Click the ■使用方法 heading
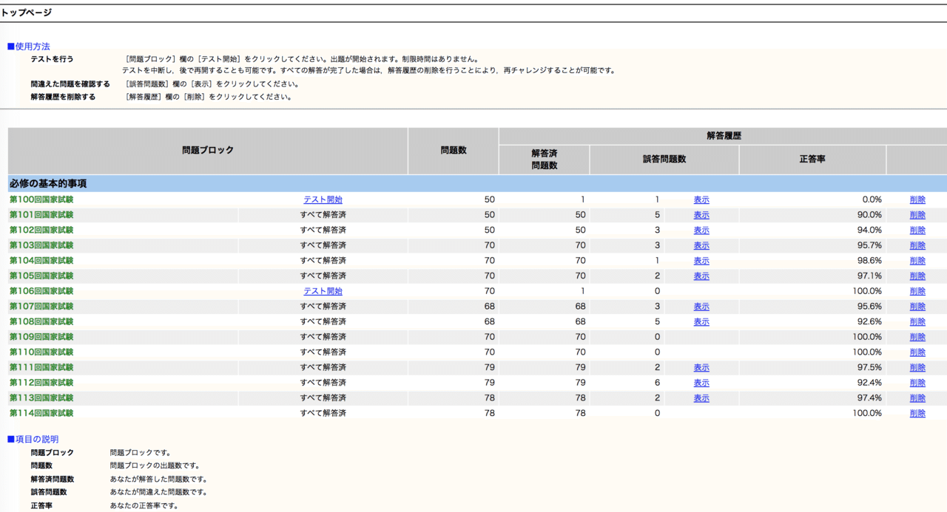 (29, 47)
